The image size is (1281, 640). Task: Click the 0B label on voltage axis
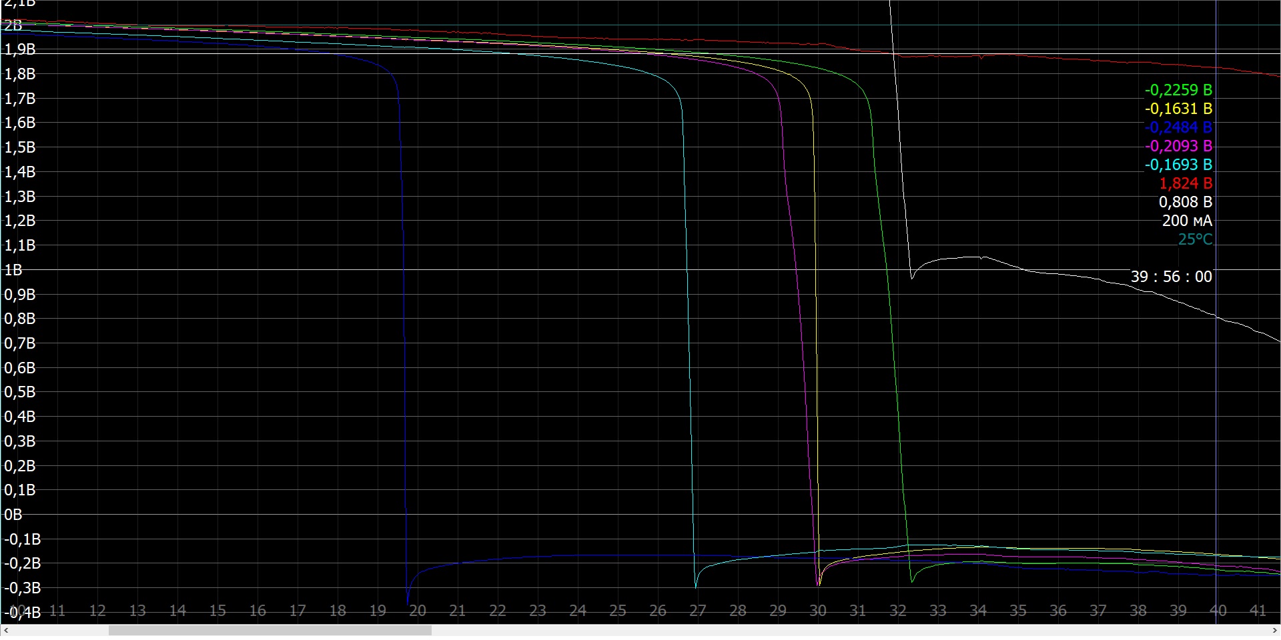click(x=13, y=515)
